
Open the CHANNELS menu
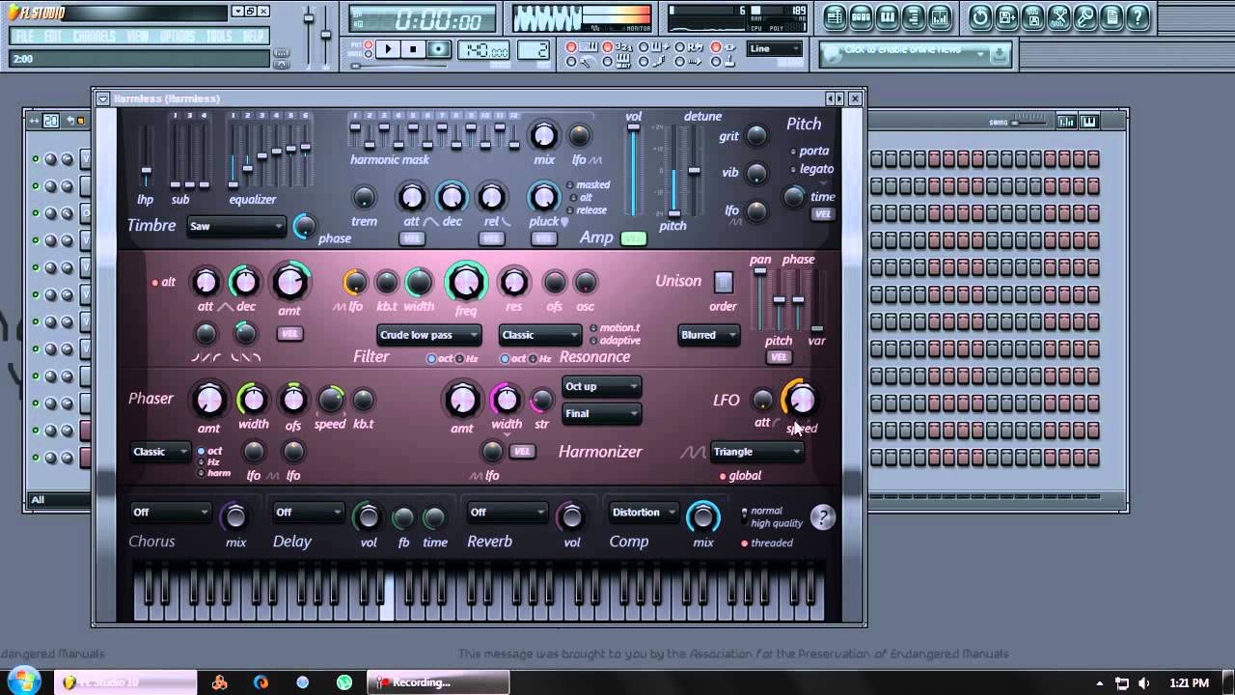click(x=95, y=37)
